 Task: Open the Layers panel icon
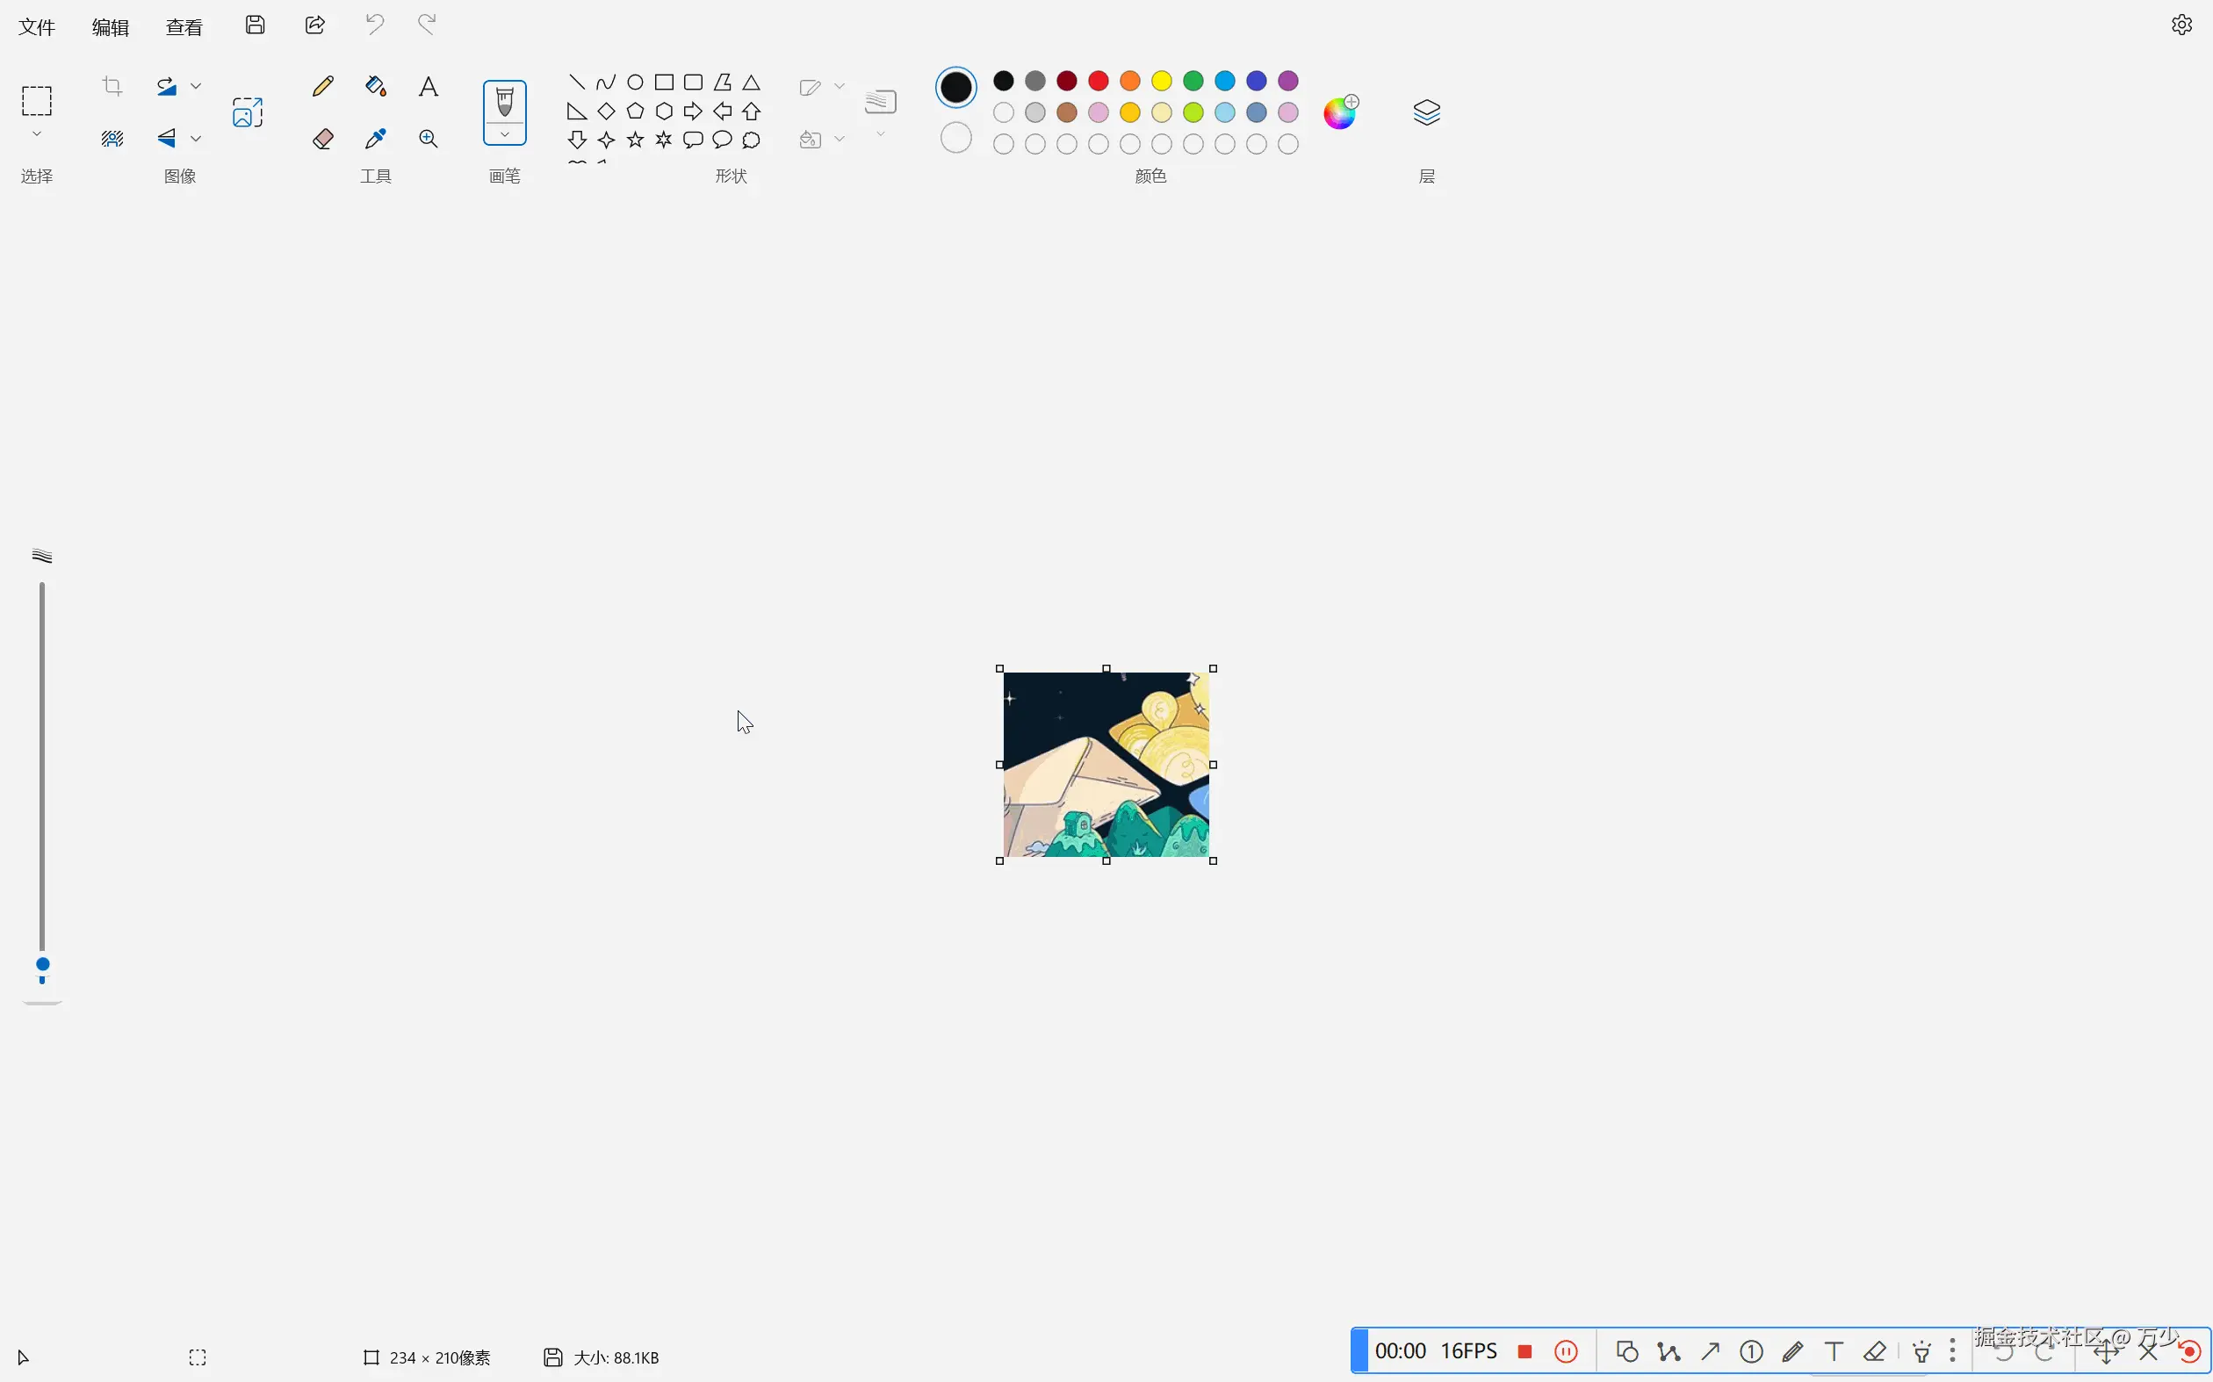pyautogui.click(x=1426, y=112)
